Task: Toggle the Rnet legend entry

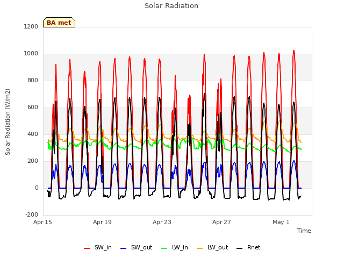Action: 248,248
